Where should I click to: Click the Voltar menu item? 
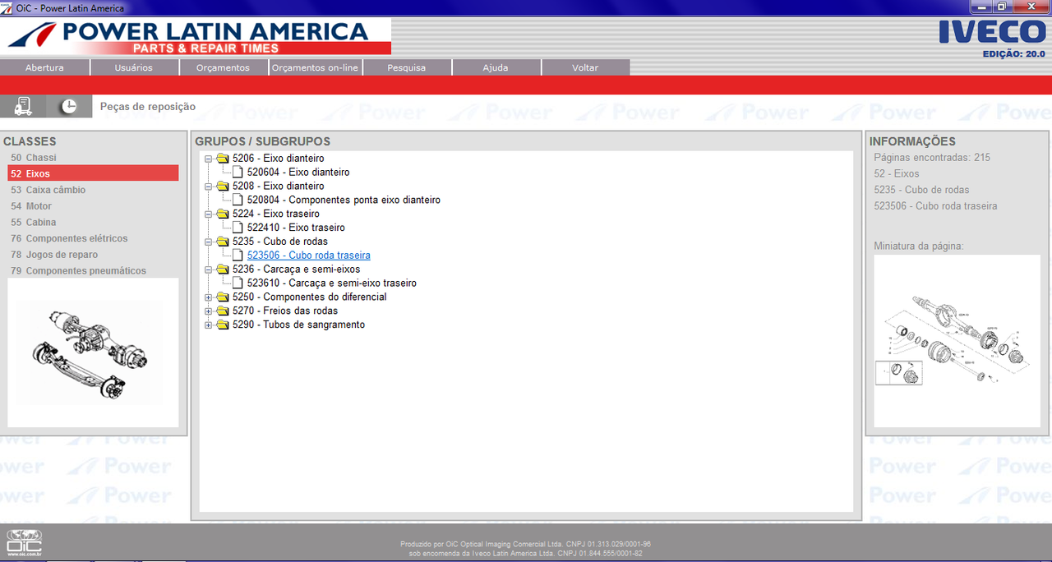[x=585, y=67]
